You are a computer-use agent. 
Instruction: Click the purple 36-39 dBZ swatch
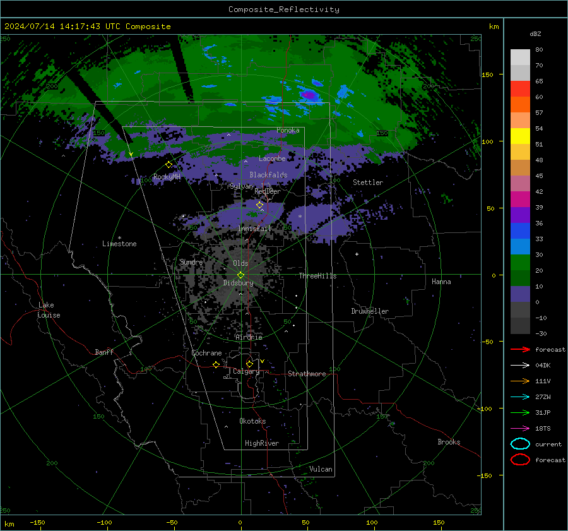(x=520, y=215)
